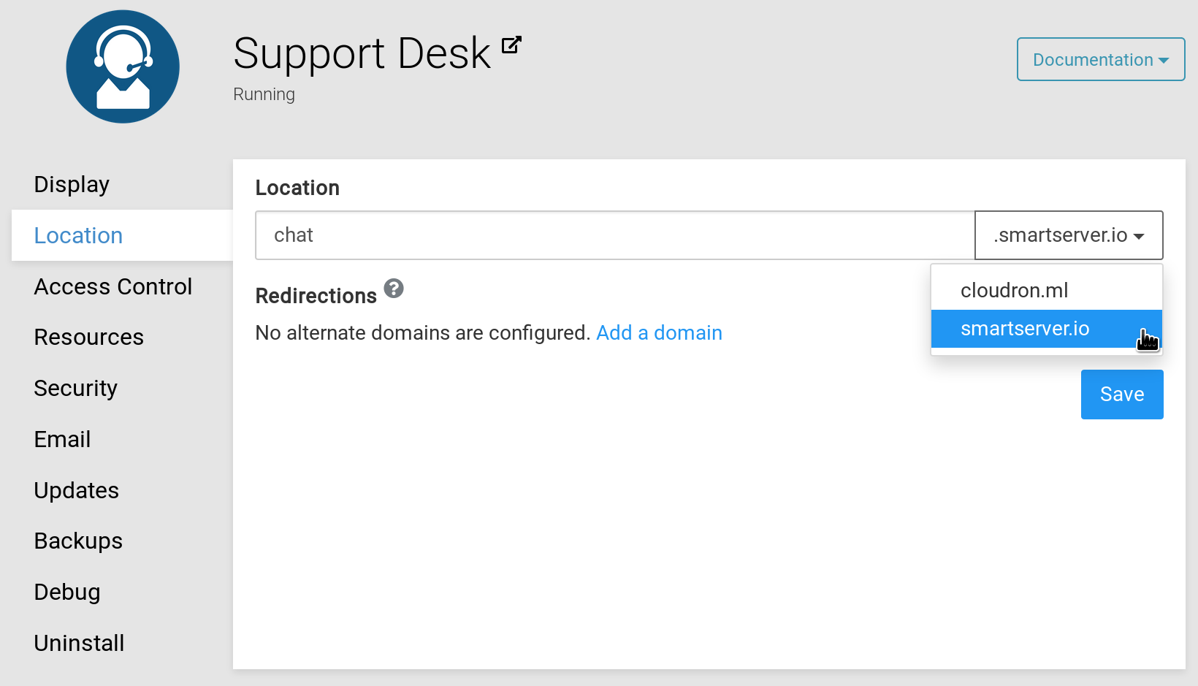Open the Resources section
Screen dimensions: 1198x686
pyautogui.click(x=89, y=338)
